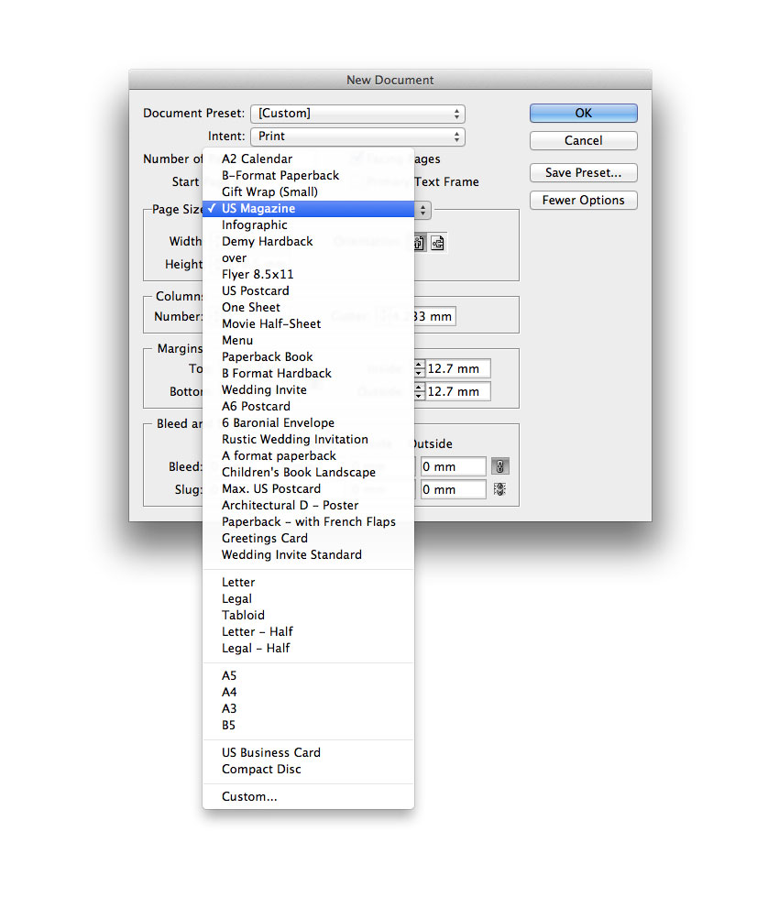This screenshot has width=779, height=897.
Task: Toggle the Slug chain-link icon
Action: pos(499,489)
